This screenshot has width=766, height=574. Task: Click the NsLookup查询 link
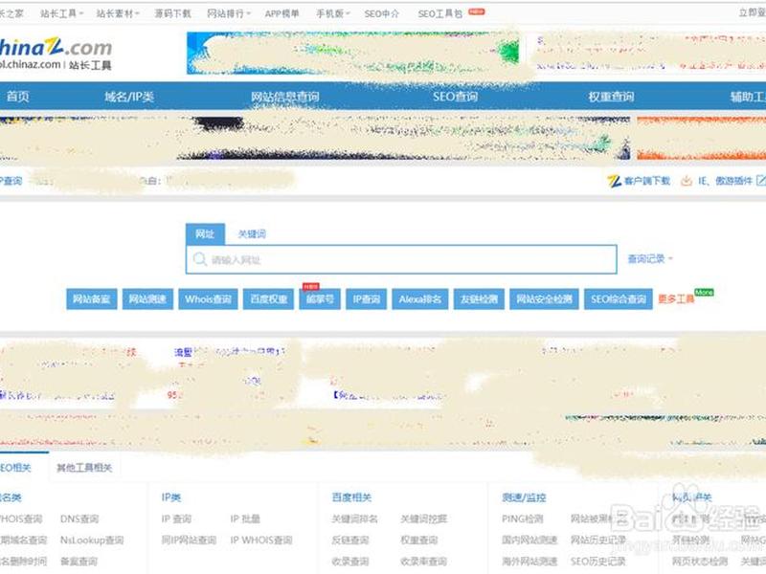(x=92, y=541)
